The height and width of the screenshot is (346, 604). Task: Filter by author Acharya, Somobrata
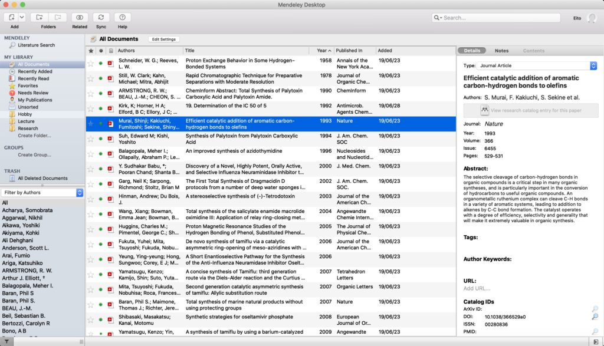[27, 210]
